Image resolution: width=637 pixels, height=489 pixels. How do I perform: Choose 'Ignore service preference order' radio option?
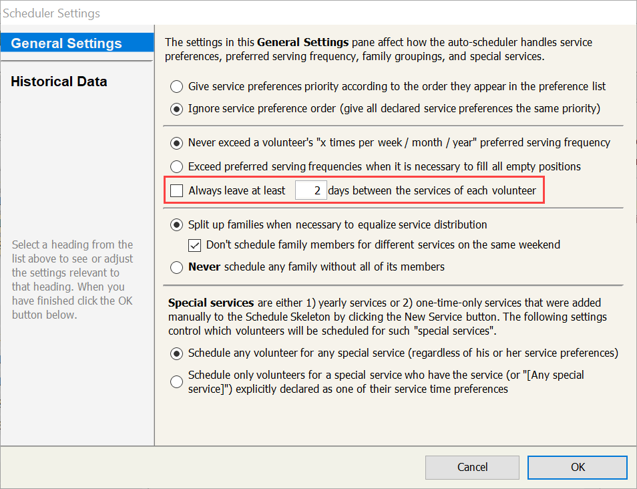177,108
